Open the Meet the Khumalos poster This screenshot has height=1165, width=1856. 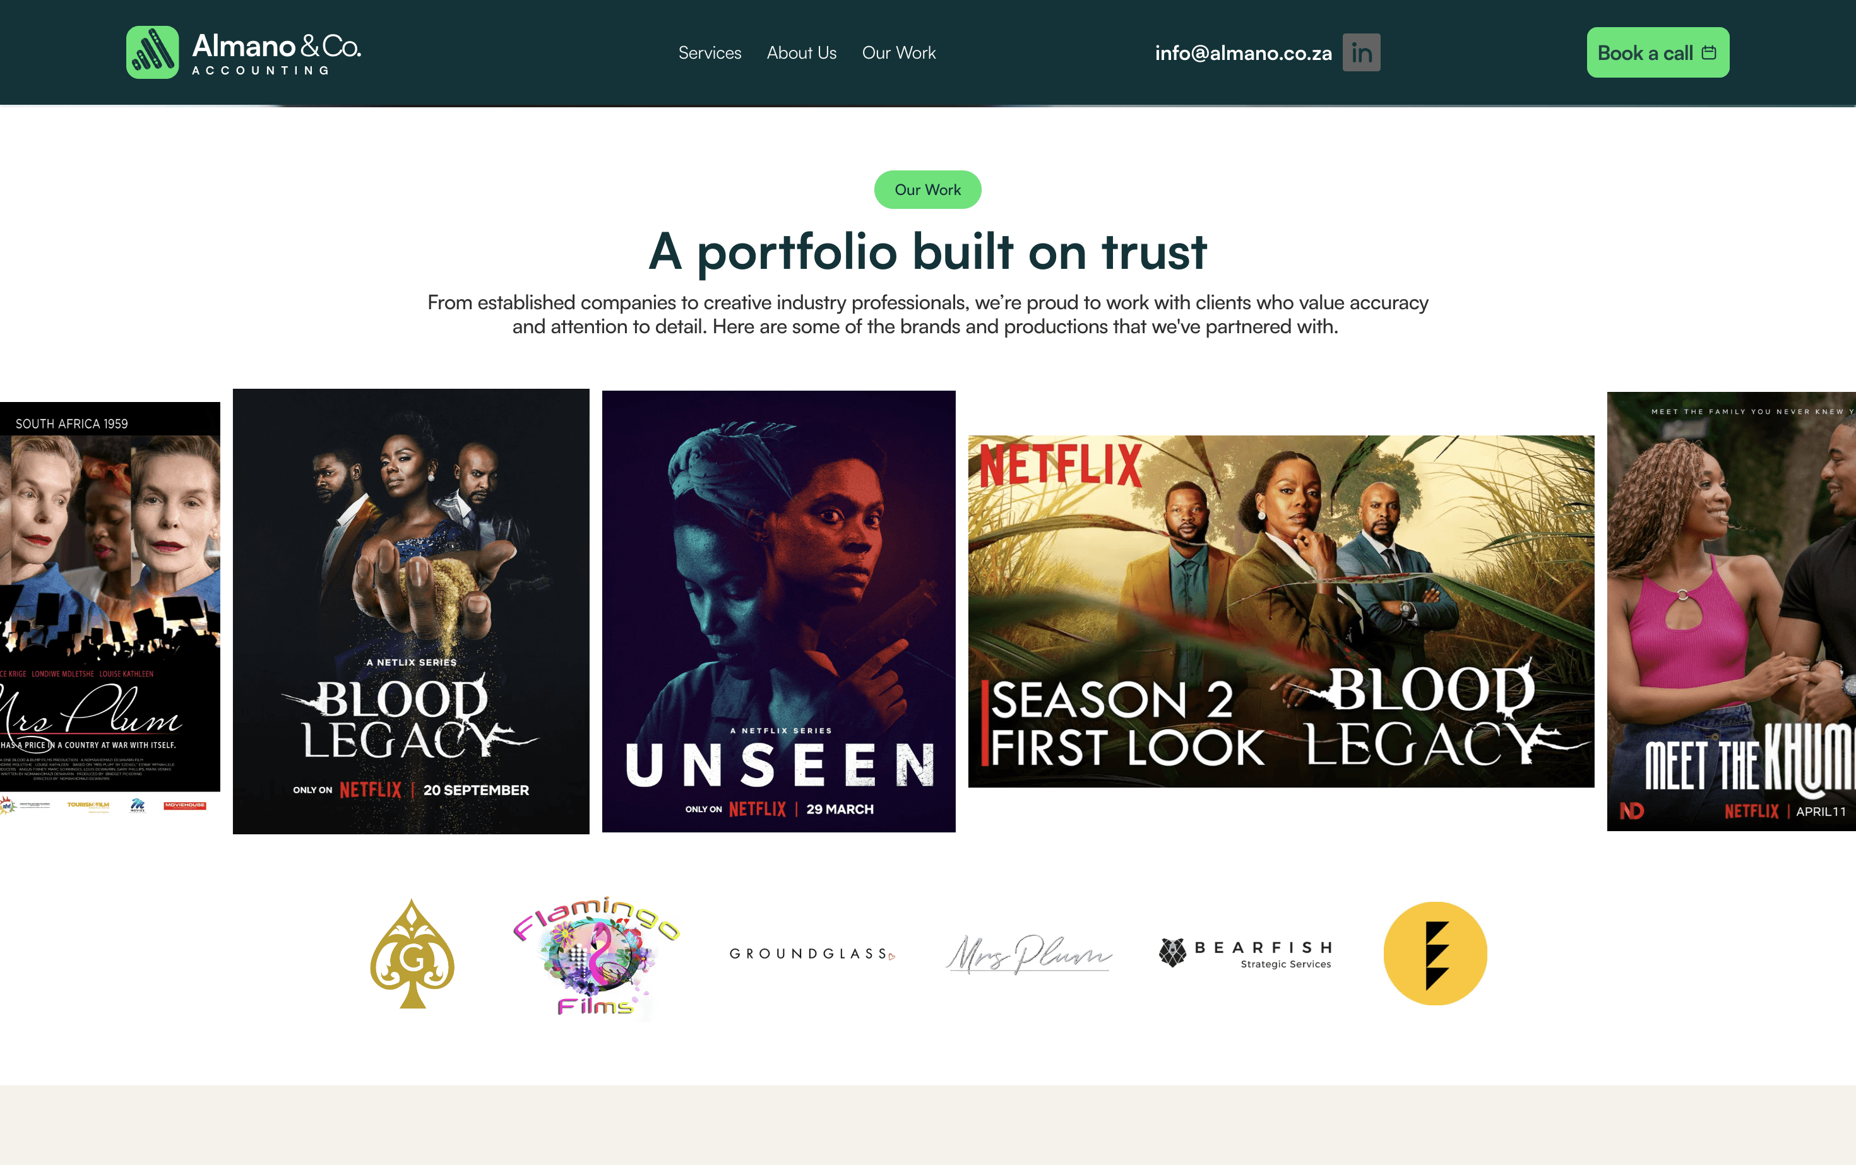click(1731, 611)
